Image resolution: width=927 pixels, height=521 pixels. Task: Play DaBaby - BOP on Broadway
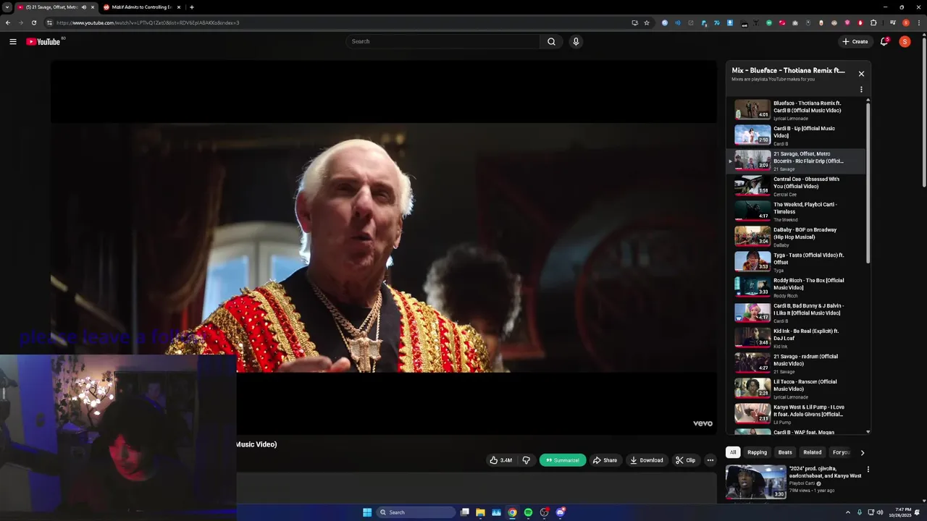pyautogui.click(x=796, y=237)
